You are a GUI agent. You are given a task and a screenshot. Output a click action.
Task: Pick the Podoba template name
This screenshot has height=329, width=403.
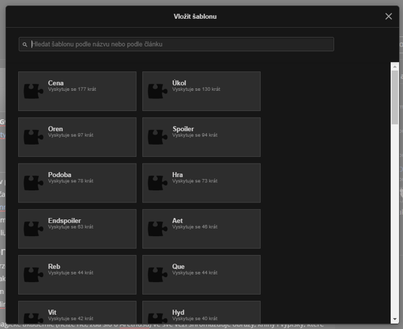click(60, 174)
